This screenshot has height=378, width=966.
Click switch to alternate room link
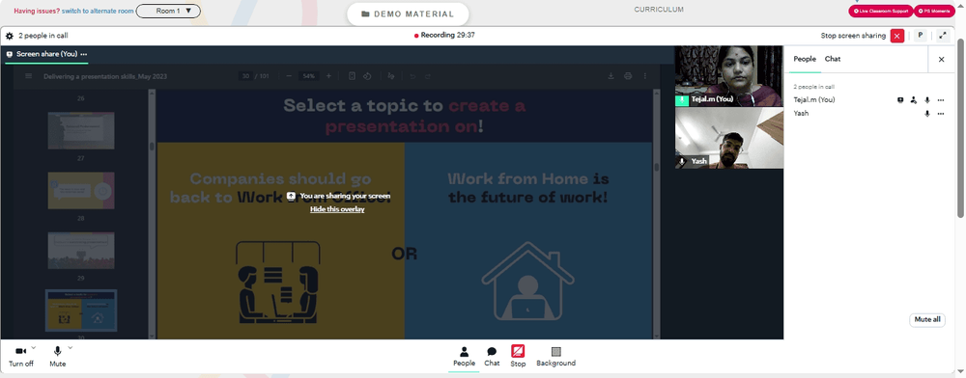pos(98,11)
